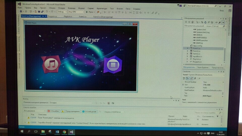242x136 pixels.
Task: Select App.config in Solution Explorer
Action: (197, 46)
